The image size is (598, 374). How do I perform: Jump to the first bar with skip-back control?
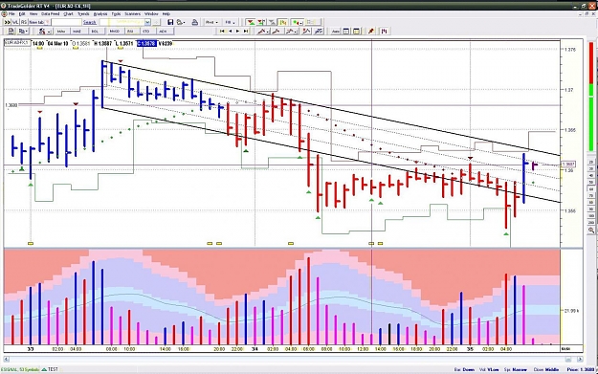pos(222,32)
